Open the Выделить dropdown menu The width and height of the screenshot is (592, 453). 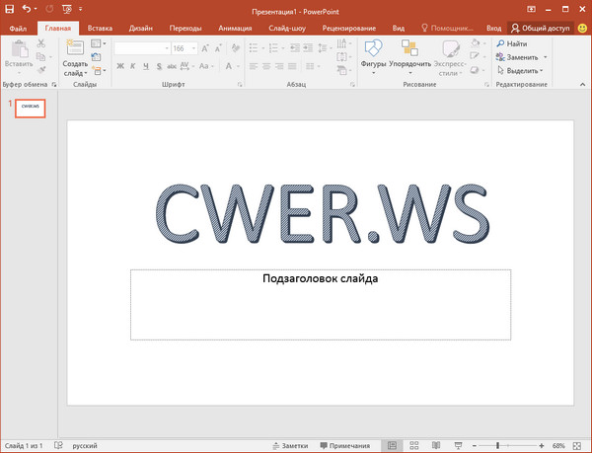tap(522, 71)
